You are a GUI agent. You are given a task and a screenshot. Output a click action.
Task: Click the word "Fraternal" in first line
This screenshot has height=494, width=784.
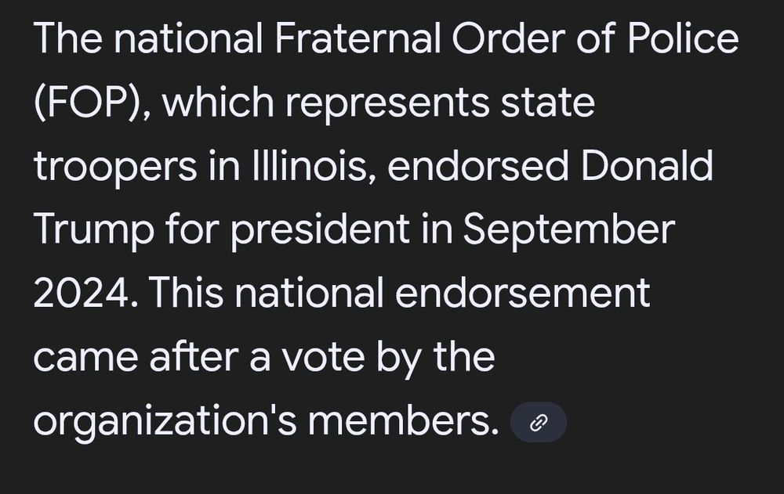pos(358,38)
